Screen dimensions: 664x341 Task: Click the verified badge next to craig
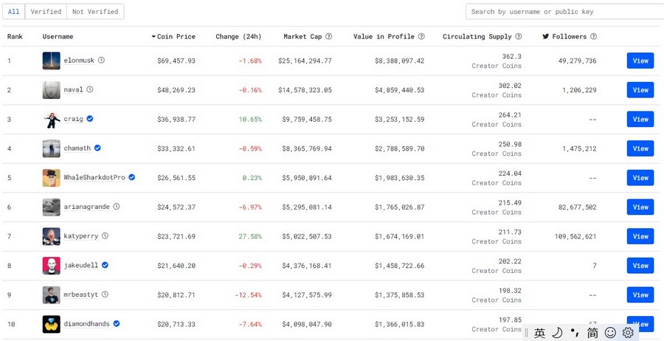pos(90,119)
